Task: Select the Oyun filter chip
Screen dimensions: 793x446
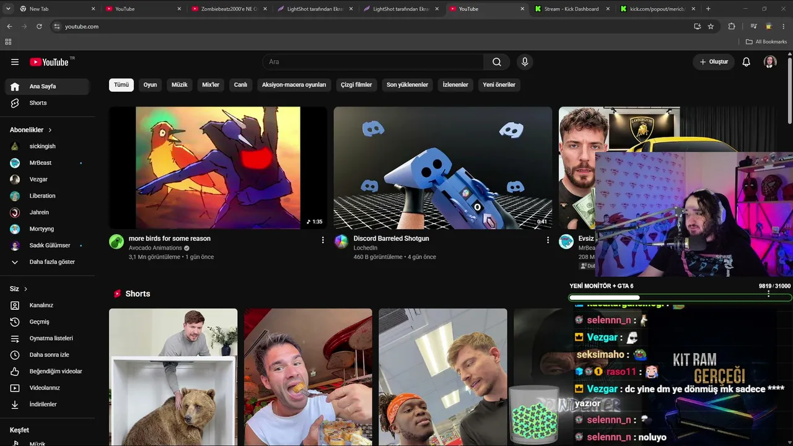Action: pos(151,85)
